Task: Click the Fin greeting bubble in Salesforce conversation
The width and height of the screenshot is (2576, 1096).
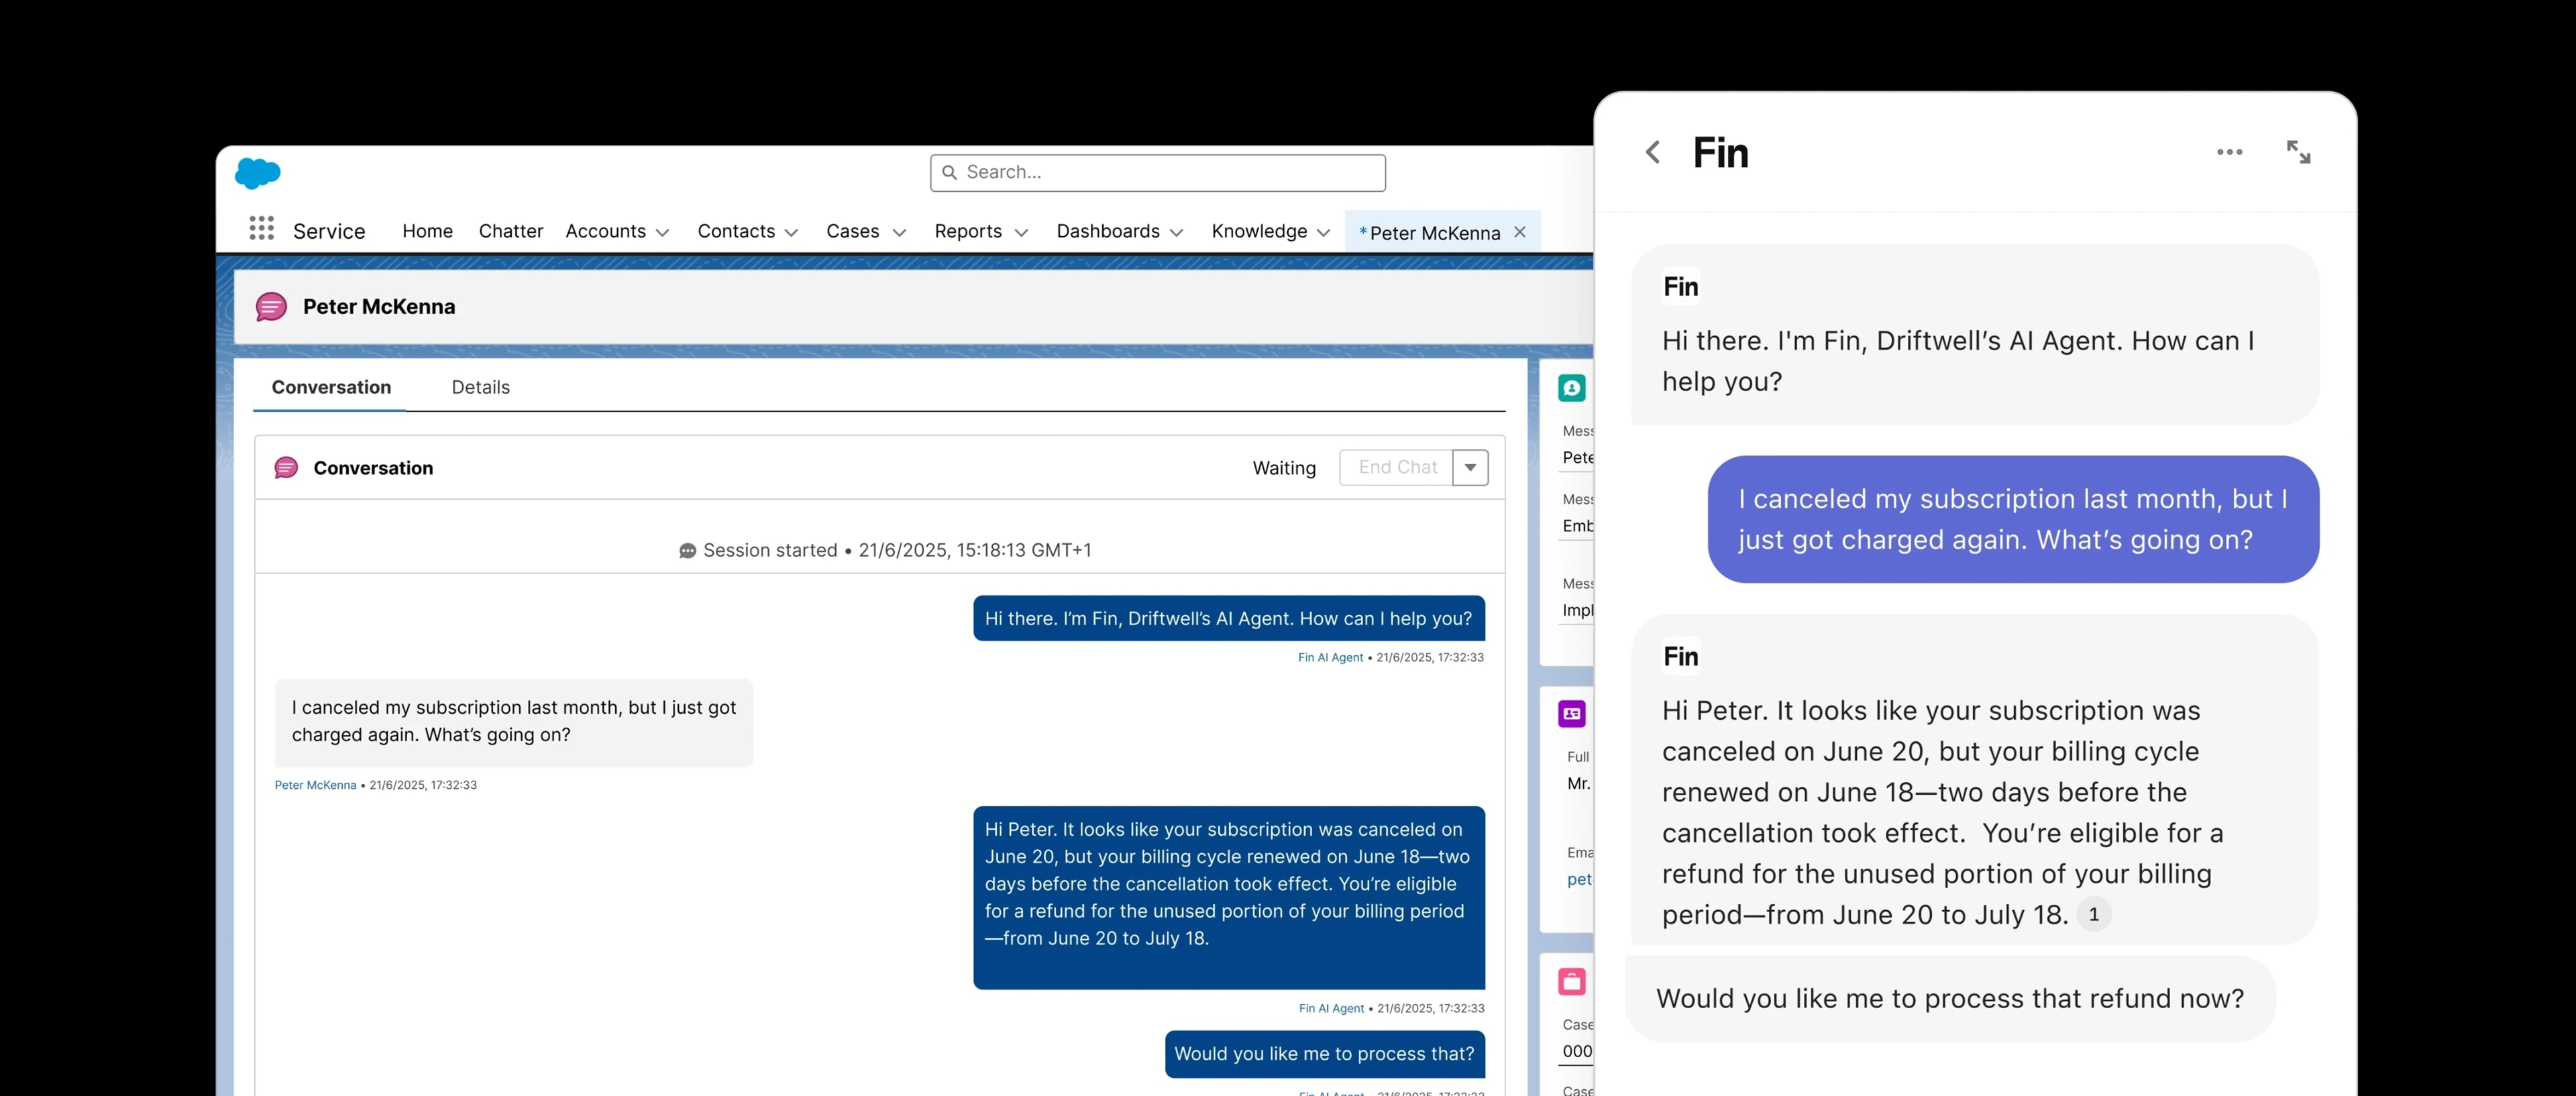Action: (1228, 619)
